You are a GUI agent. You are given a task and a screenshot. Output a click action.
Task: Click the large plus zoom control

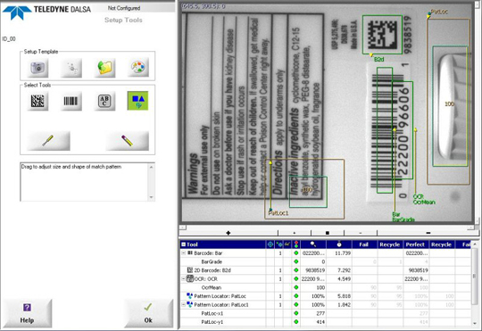coord(229,233)
